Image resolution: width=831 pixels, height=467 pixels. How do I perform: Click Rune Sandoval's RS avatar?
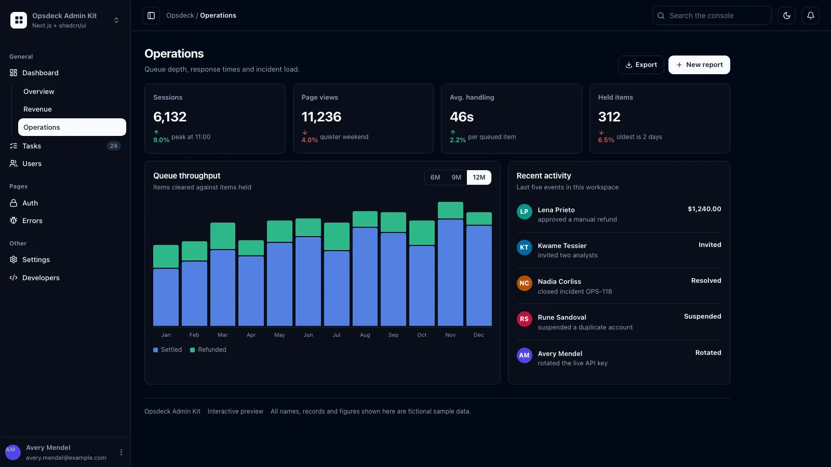525,319
